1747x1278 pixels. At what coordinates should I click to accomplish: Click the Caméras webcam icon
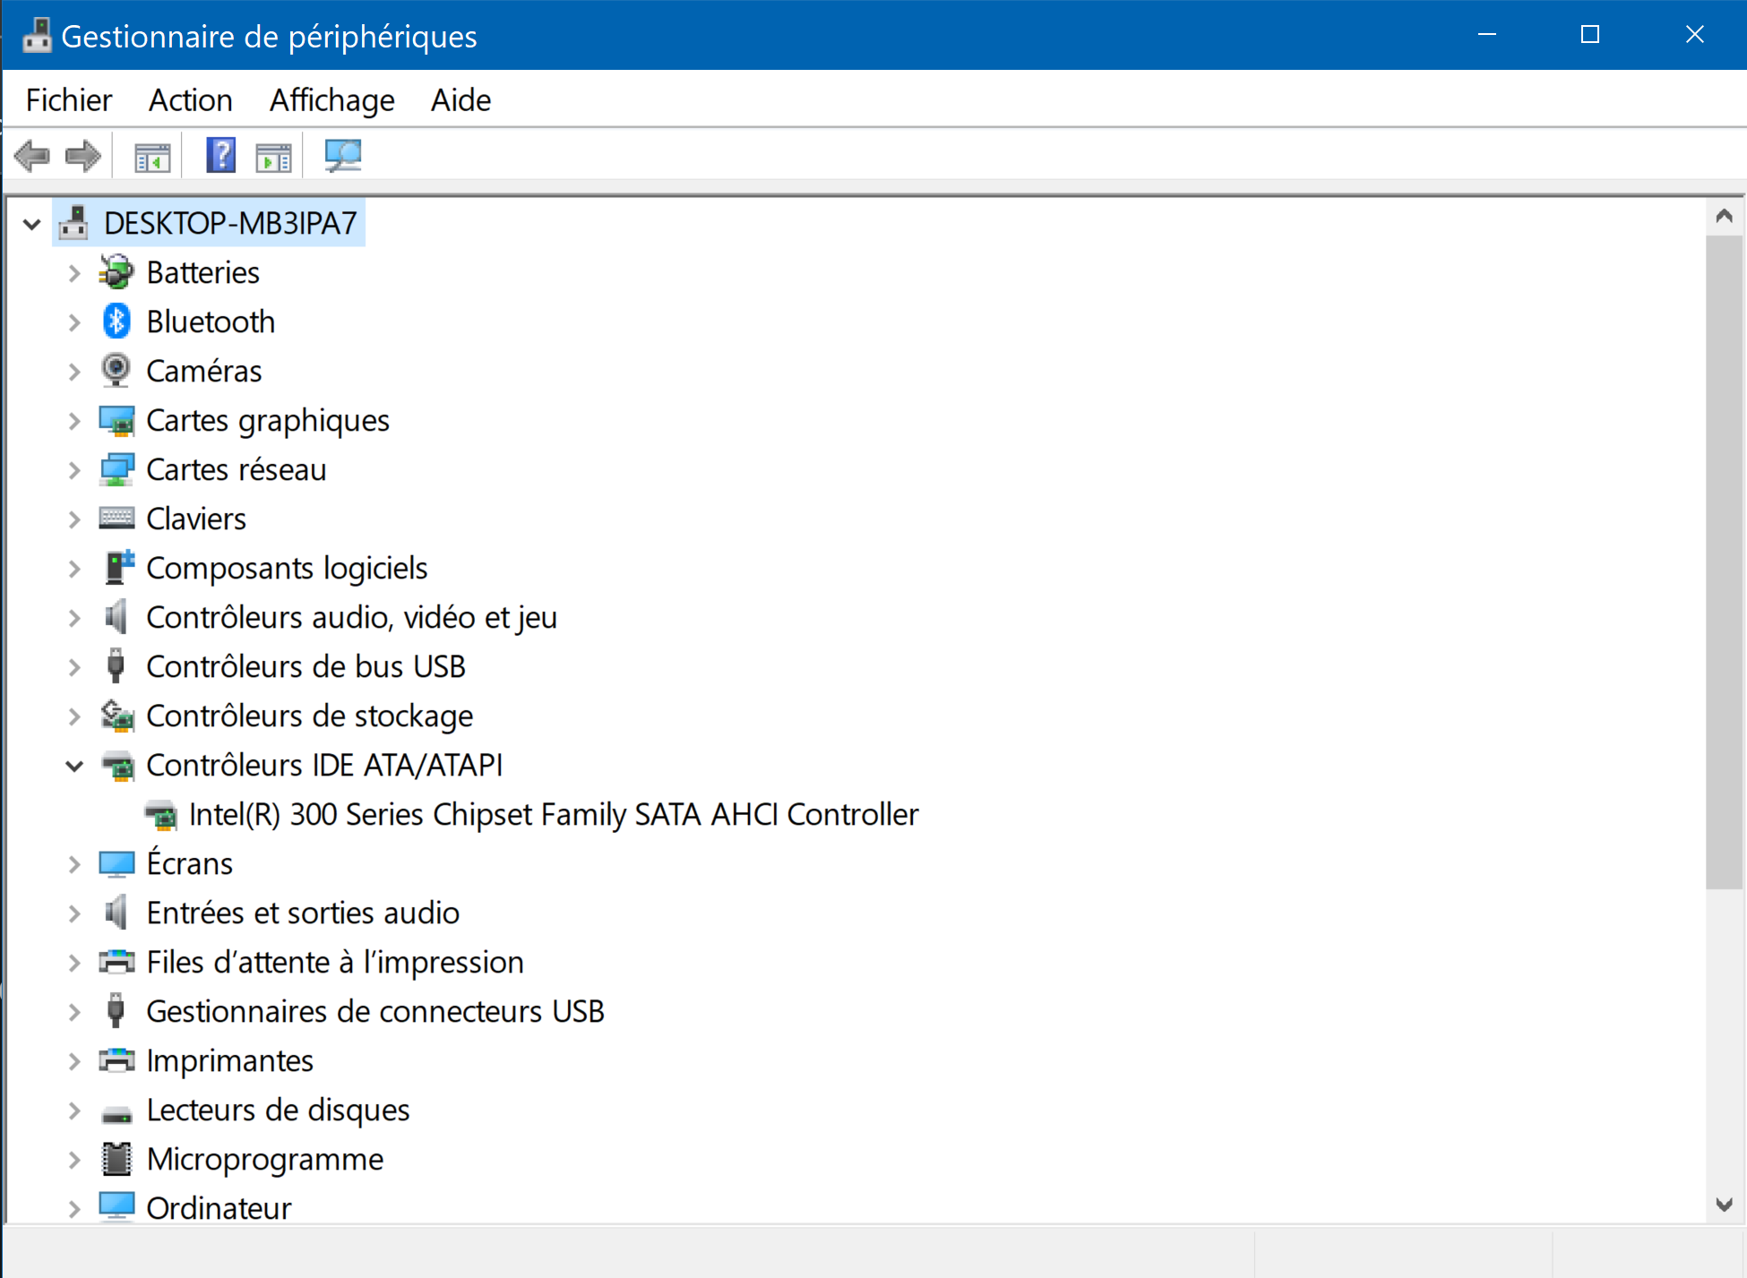(x=116, y=370)
